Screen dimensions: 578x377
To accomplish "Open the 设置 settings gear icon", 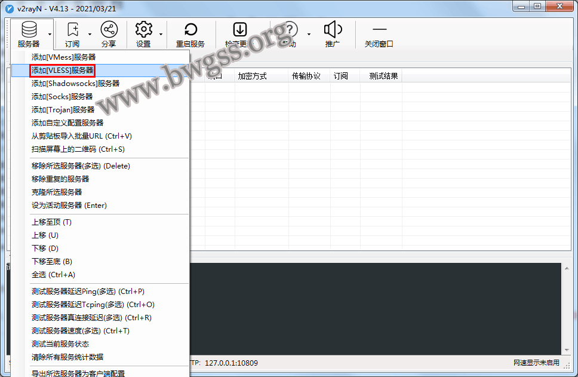I will (144, 29).
